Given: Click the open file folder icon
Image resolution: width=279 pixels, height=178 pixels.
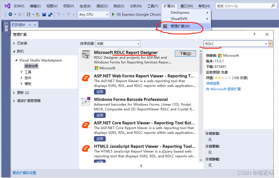Looking at the screenshot, I should coord(38,15).
